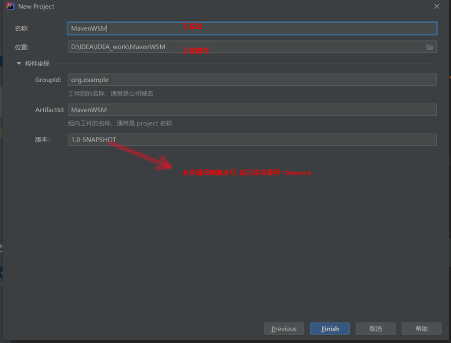Collapse the 构件坐标 section triangle
The height and width of the screenshot is (343, 451).
[19, 63]
